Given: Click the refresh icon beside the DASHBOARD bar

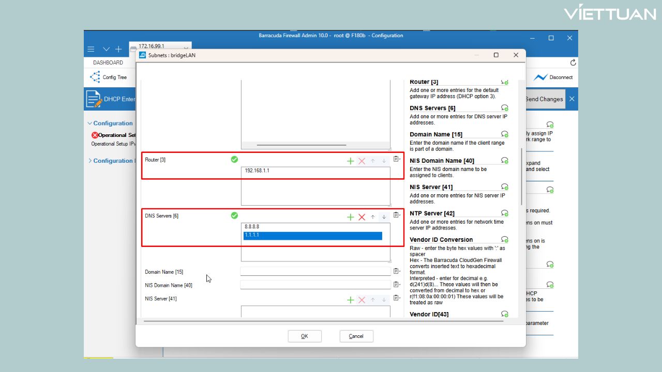Looking at the screenshot, I should tap(573, 63).
